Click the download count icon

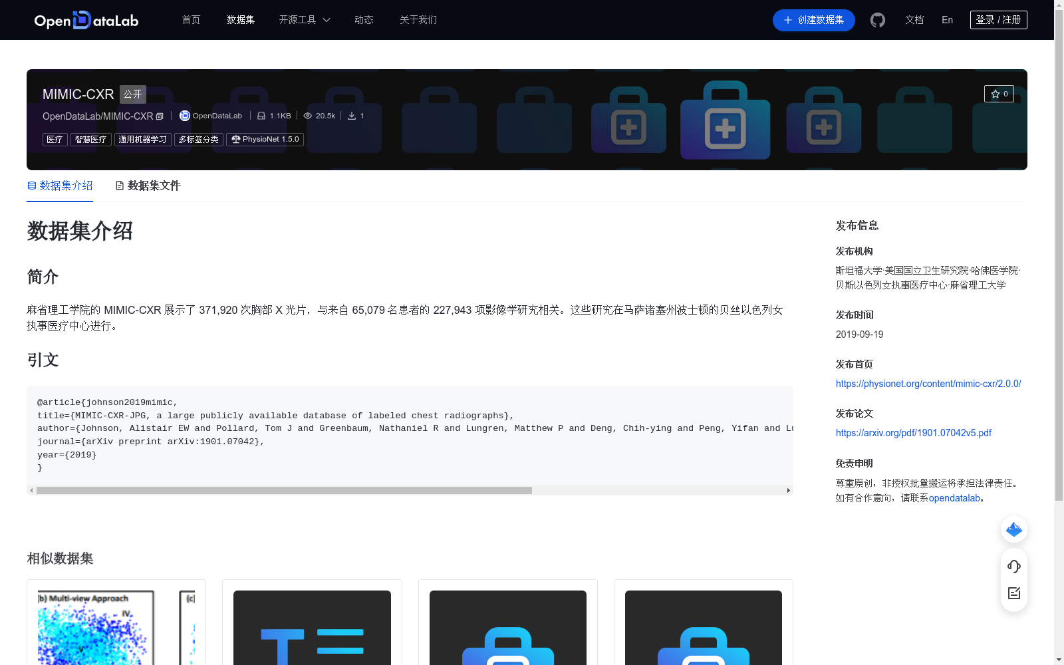click(352, 115)
